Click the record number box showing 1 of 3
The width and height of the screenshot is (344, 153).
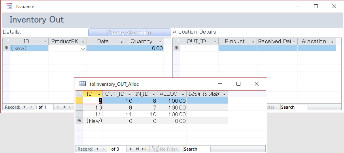(117, 149)
